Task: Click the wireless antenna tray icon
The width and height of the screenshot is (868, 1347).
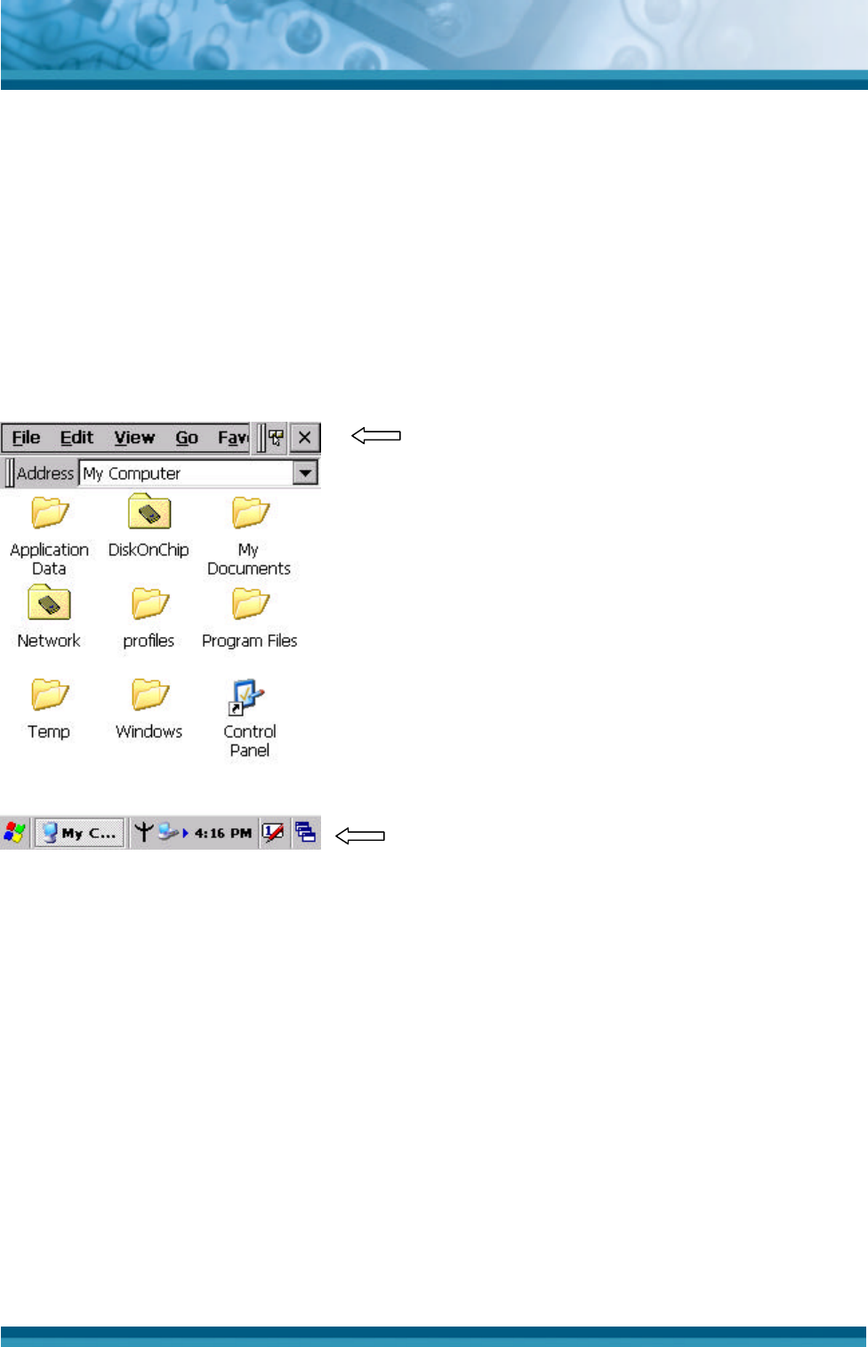Action: coord(143,833)
